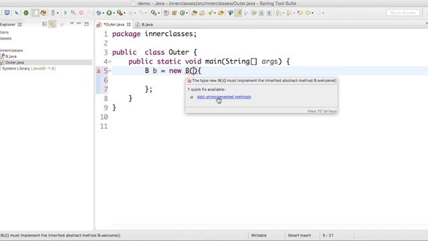Image resolution: width=428 pixels, height=241 pixels.
Task: Collapse All in Package Explorer
Action: click(x=45, y=24)
